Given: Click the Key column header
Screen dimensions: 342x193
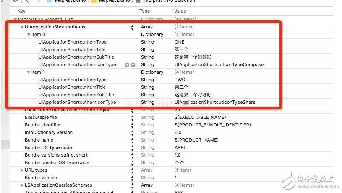Looking at the screenshot, I should point(21,11).
